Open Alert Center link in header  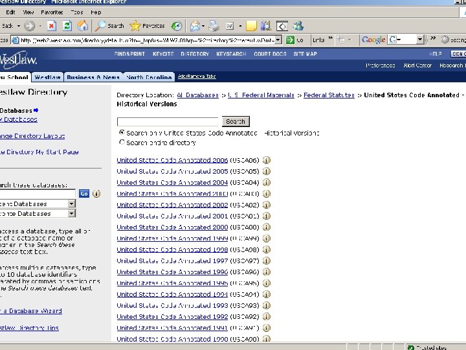click(417, 65)
